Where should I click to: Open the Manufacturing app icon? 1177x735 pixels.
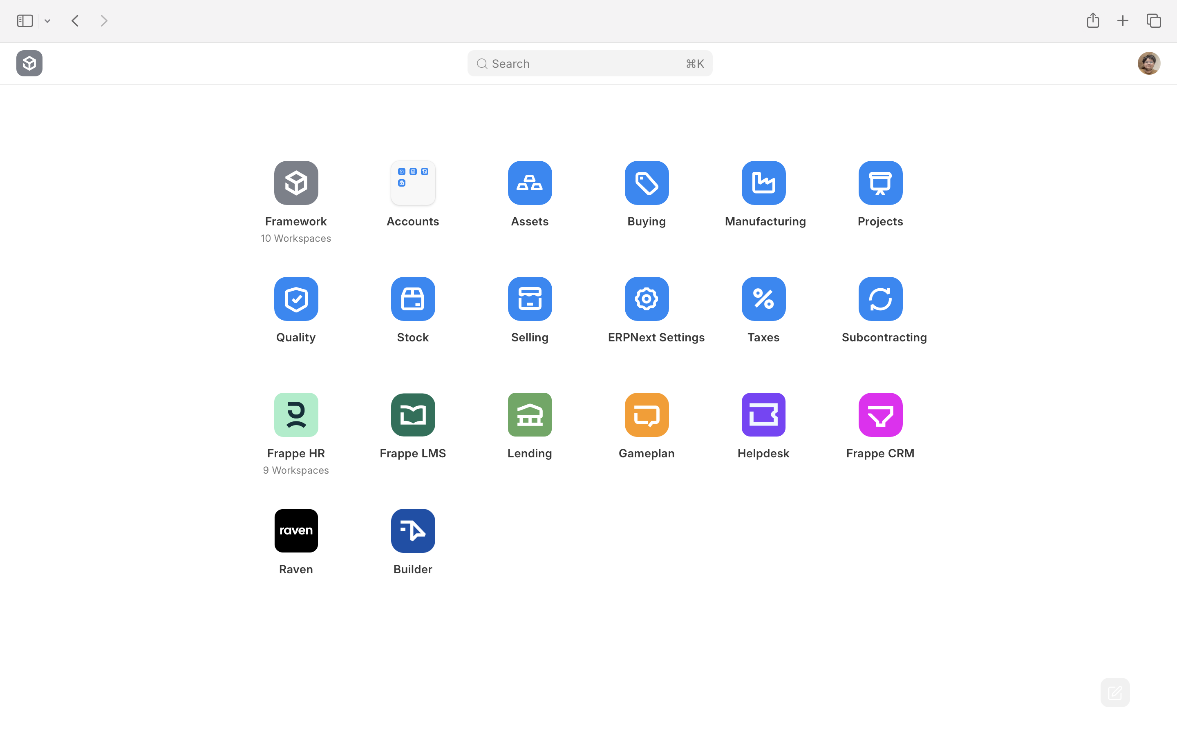coord(763,183)
